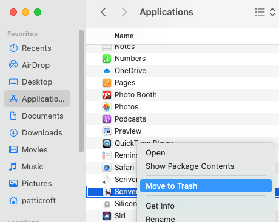Select the Podcasts row text
The image size is (279, 222).
[x=130, y=119]
